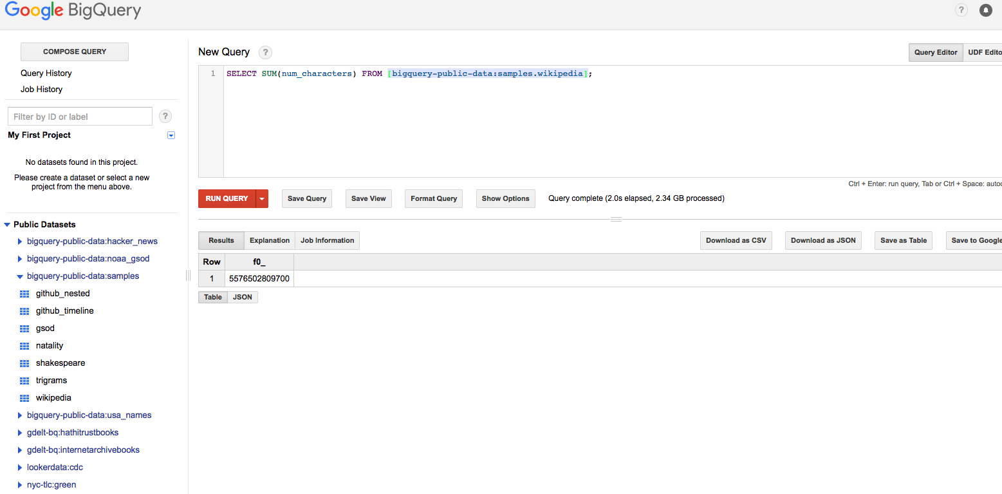Open the help icon in the top header
This screenshot has width=1002, height=494.
[961, 10]
